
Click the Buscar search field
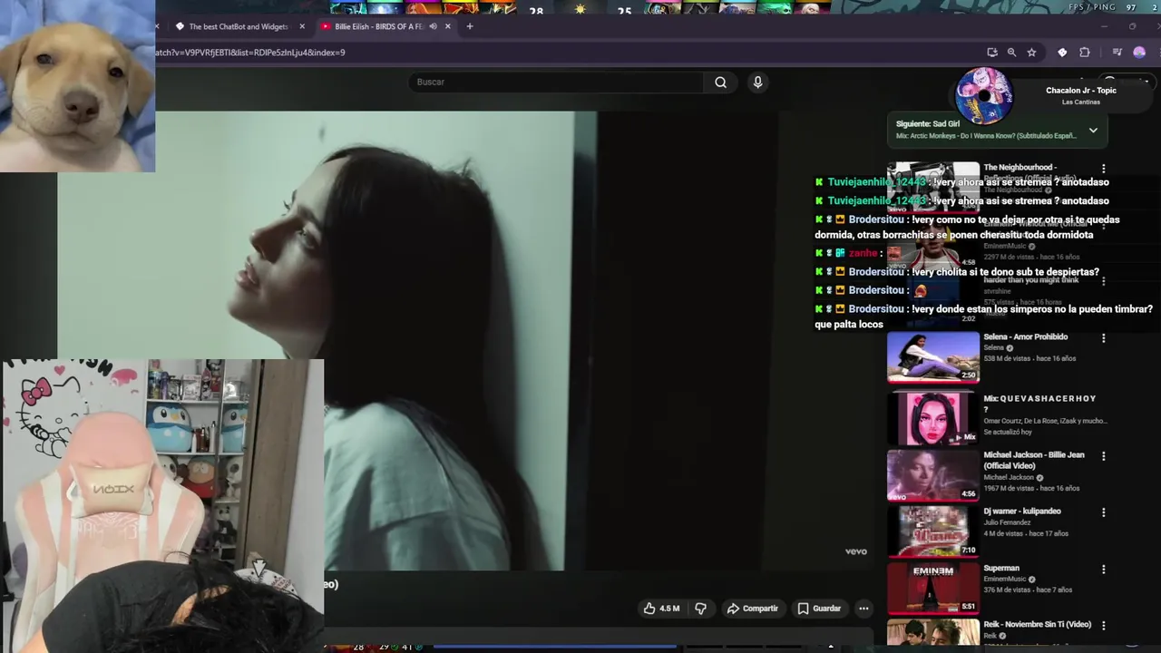pos(556,83)
